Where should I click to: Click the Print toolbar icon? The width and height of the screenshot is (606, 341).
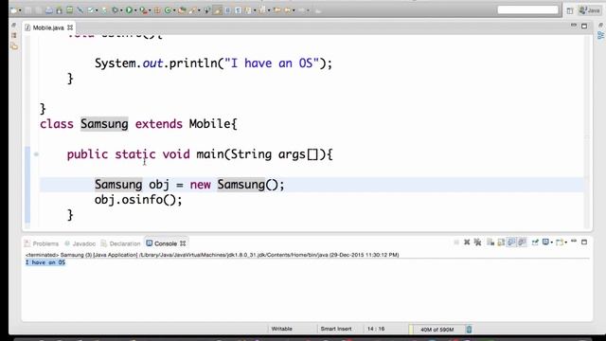tap(49, 10)
